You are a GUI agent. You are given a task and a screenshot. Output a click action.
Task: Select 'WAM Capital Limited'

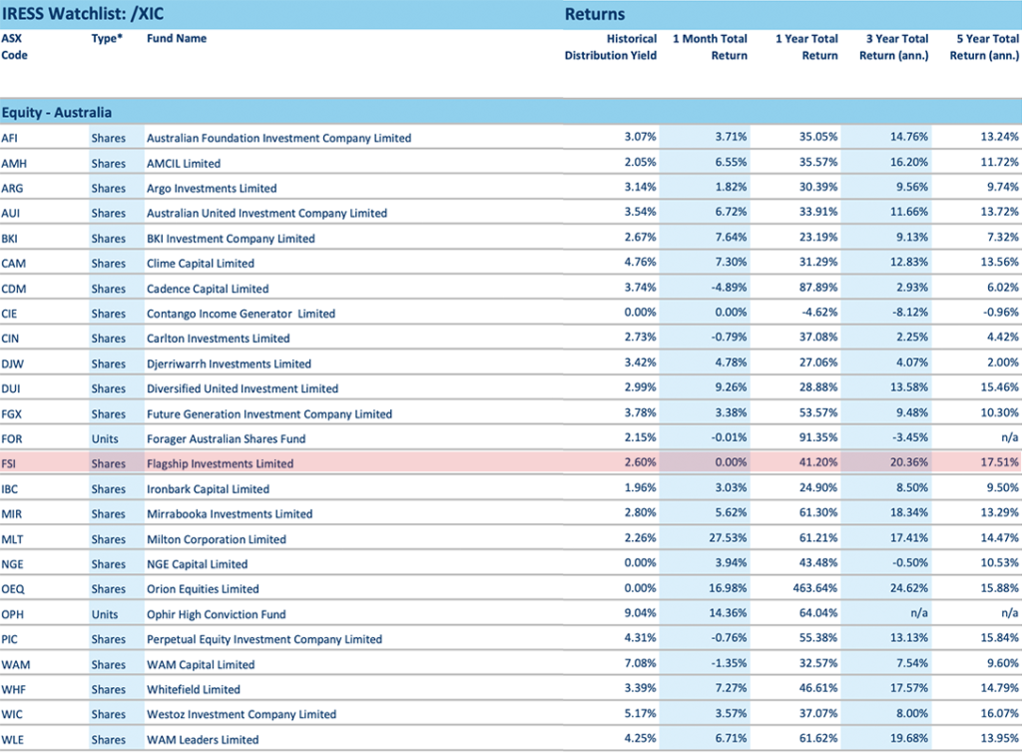(201, 664)
